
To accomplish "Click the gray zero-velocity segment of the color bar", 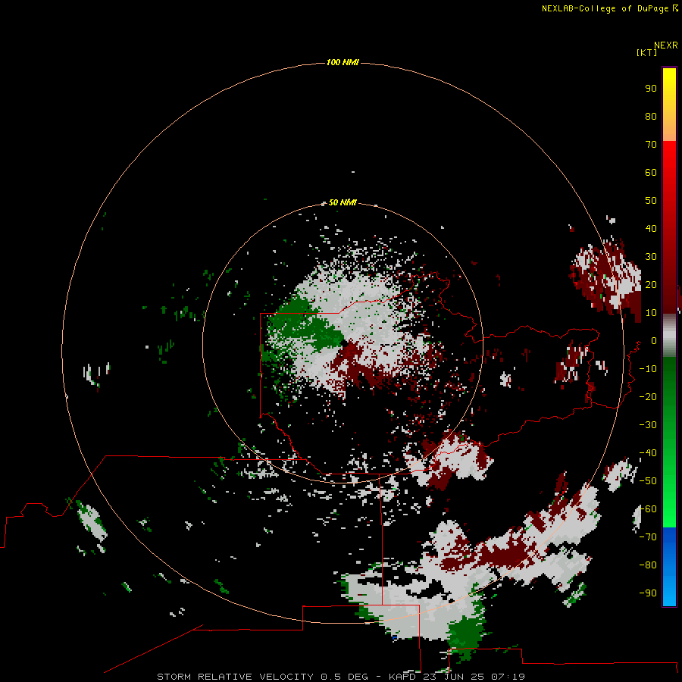I will (x=669, y=336).
